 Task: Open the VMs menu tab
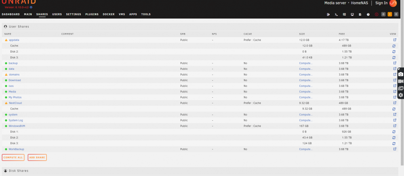[x=122, y=15]
